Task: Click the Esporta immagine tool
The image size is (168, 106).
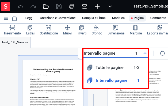Action: coord(158,30)
